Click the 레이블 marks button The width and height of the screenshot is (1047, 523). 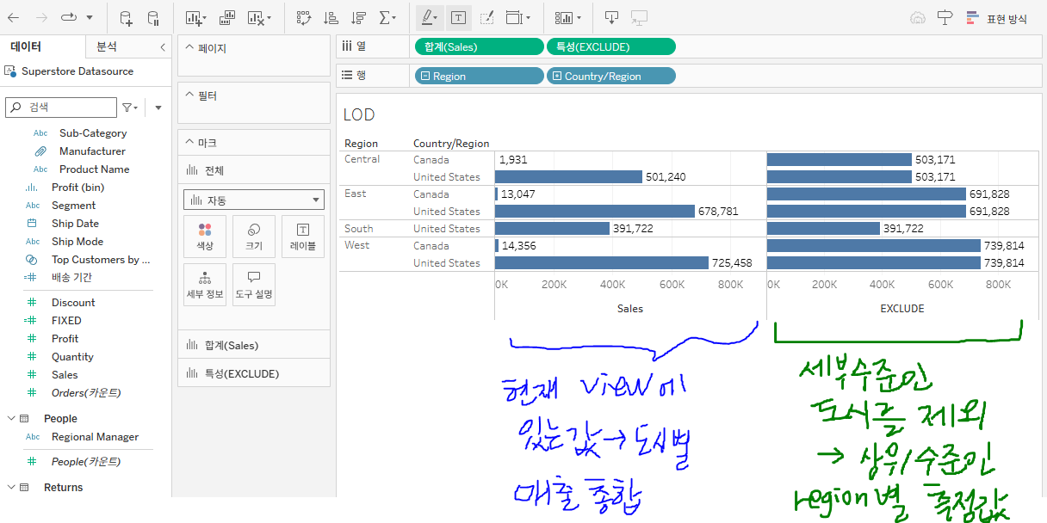(303, 237)
